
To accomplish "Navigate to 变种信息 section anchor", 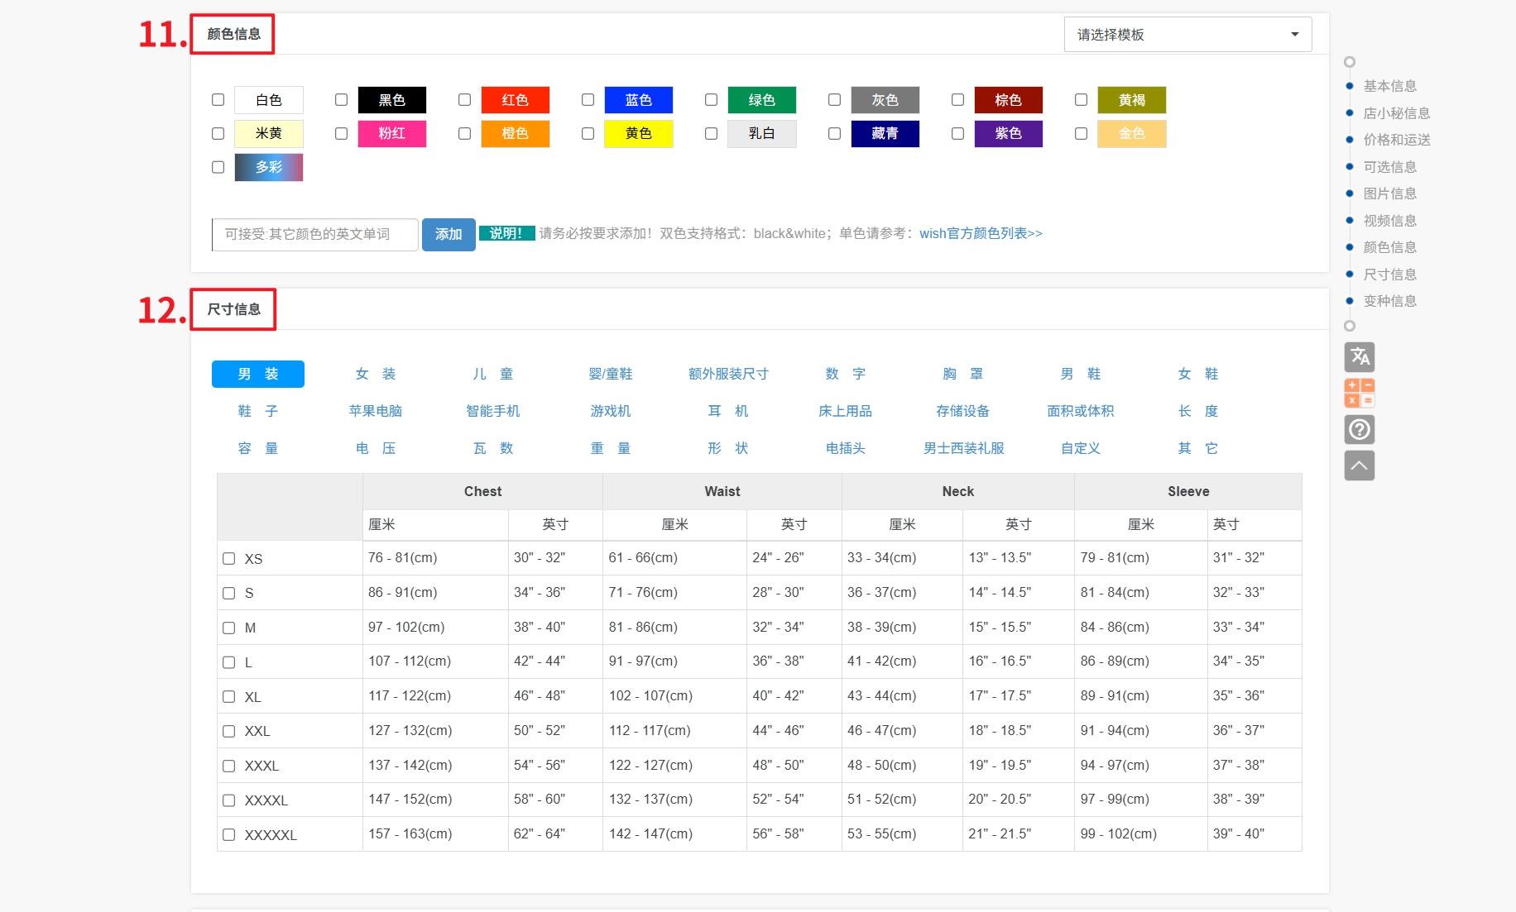I will (1389, 301).
